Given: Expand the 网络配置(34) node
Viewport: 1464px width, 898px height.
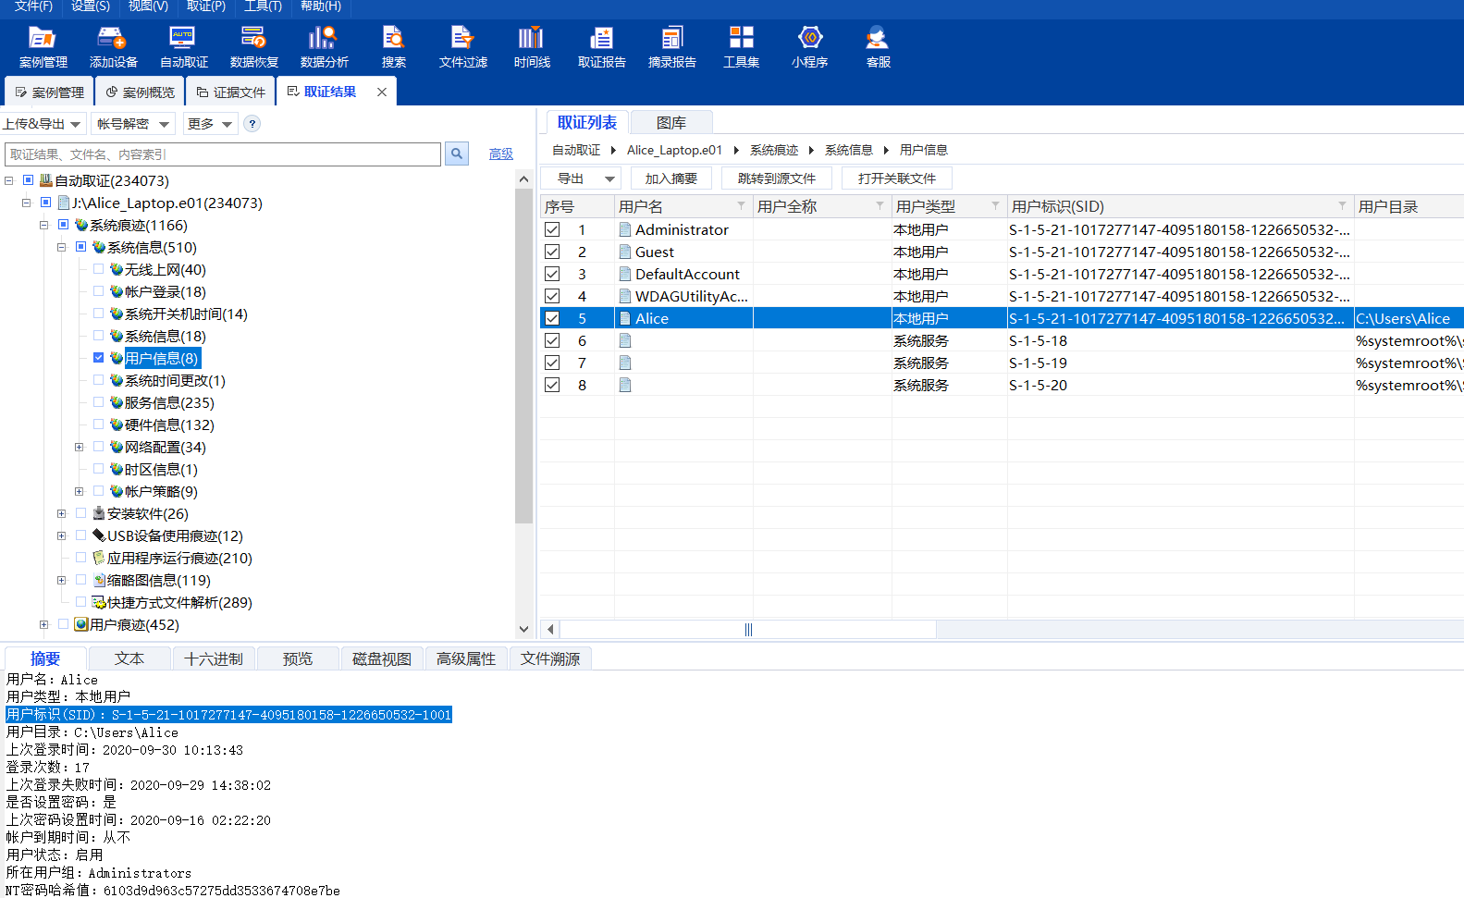Looking at the screenshot, I should tap(80, 447).
